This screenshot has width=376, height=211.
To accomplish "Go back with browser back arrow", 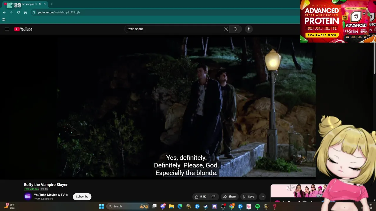I will point(4,12).
